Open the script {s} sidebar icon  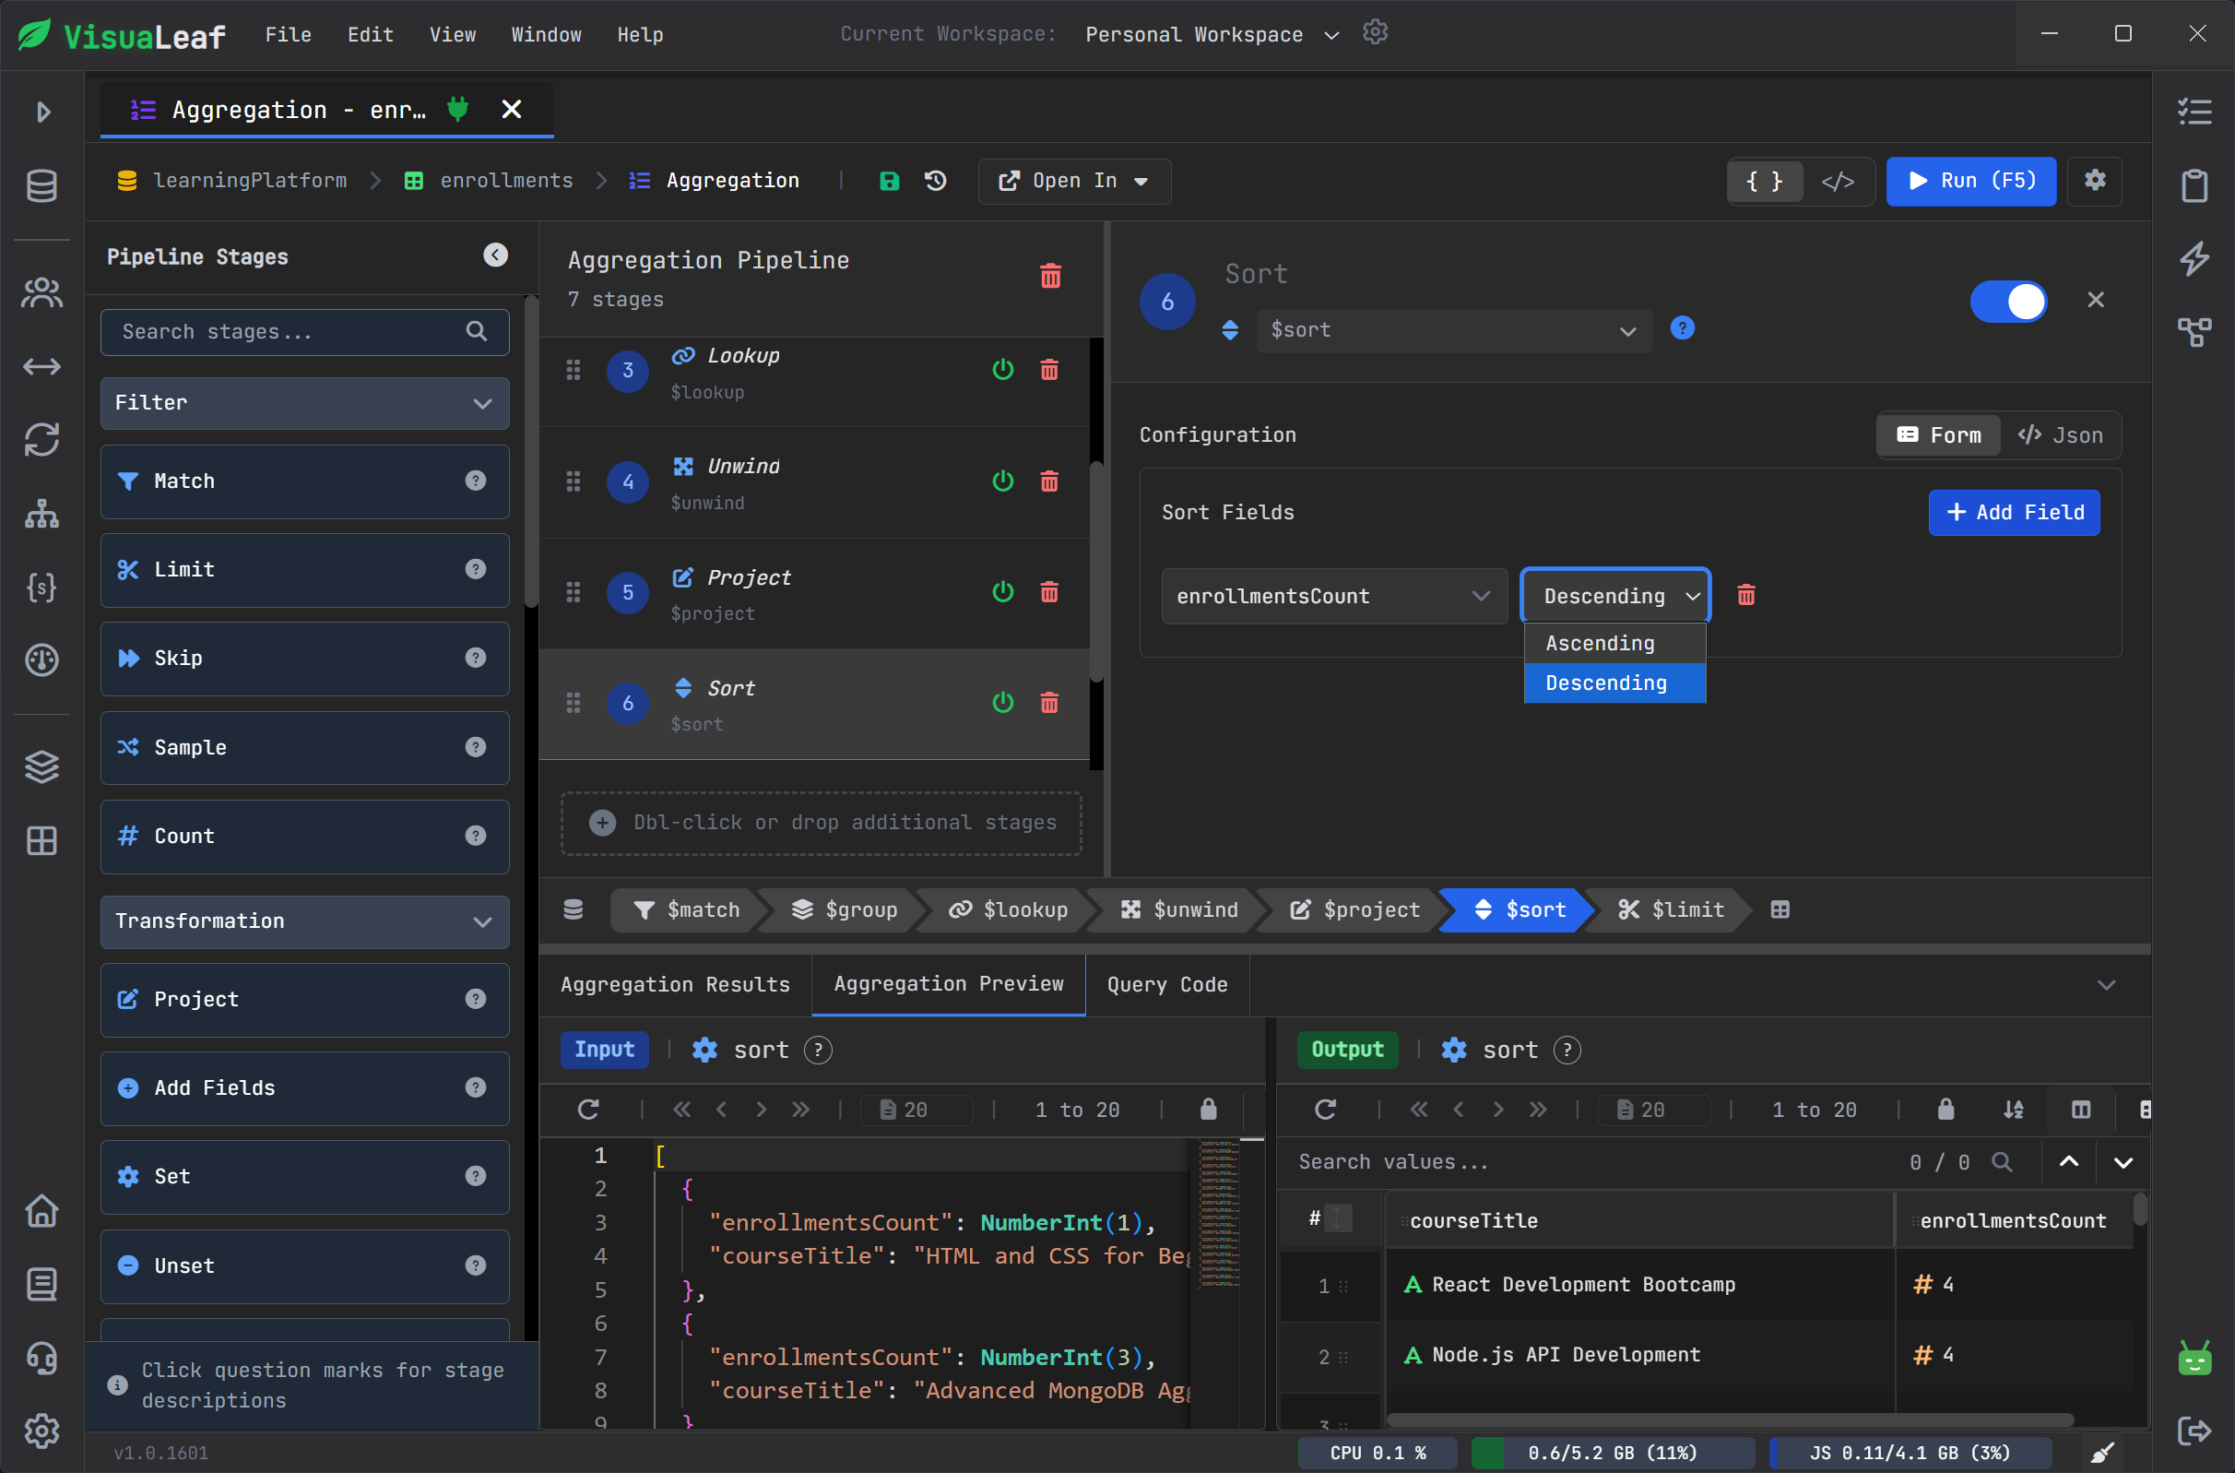pos(41,588)
